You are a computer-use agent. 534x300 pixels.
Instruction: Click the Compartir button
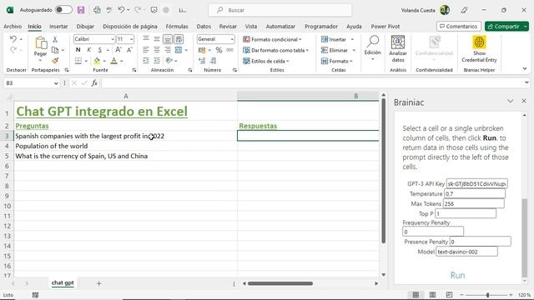pos(503,26)
